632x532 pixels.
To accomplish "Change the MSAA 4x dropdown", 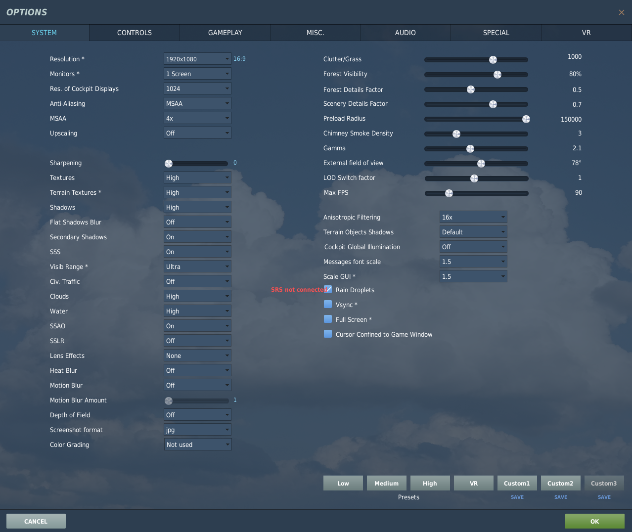I will (x=197, y=118).
